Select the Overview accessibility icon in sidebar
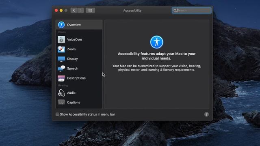The image size is (260, 146). [x=61, y=25]
